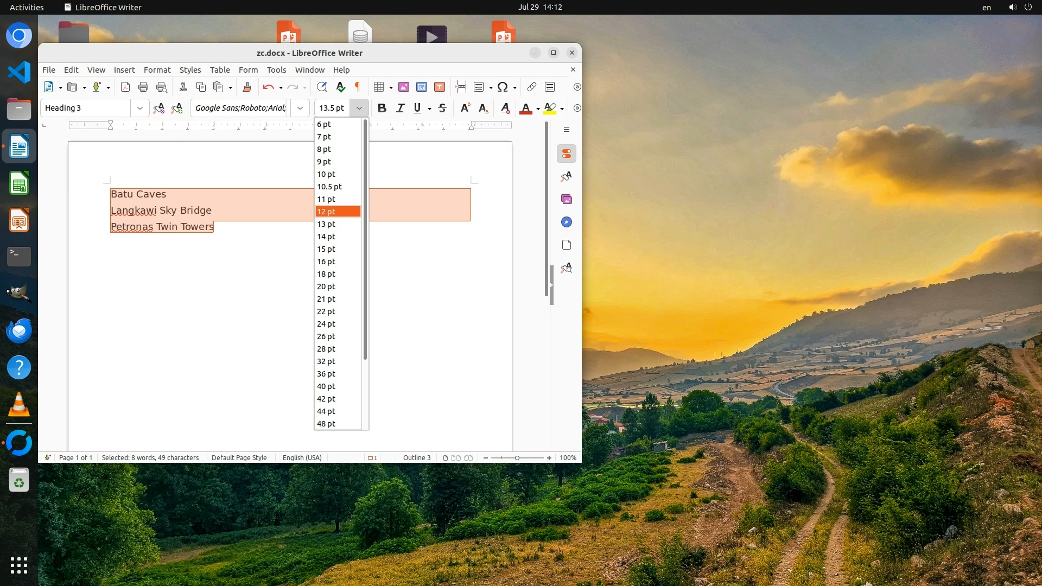Click the Insert Image icon
1042x586 pixels.
click(x=404, y=87)
